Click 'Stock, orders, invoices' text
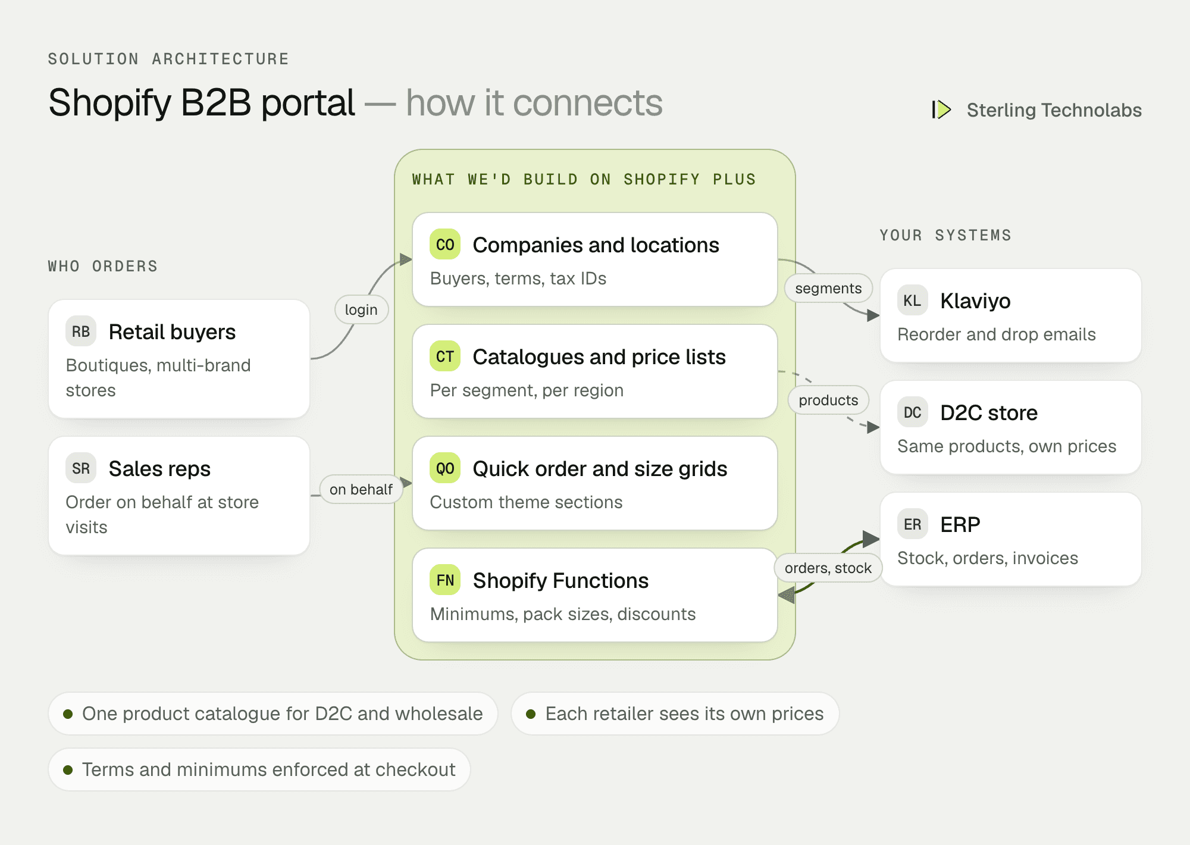Viewport: 1190px width, 845px height. (x=988, y=558)
